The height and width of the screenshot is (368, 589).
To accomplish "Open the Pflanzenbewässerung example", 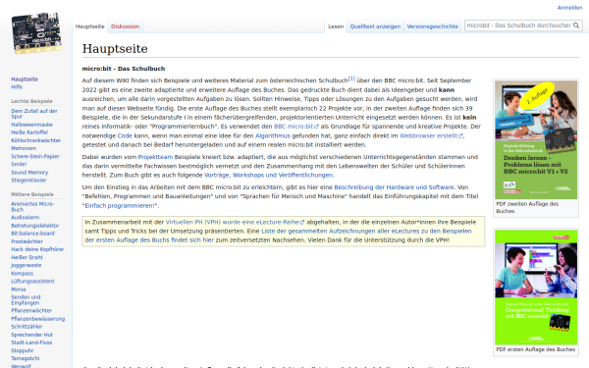I will (37, 318).
